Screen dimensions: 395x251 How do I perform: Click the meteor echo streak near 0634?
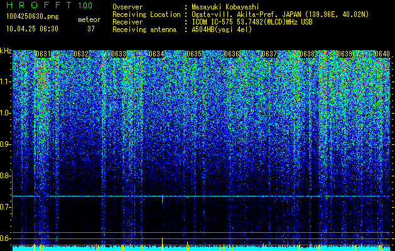(163, 199)
